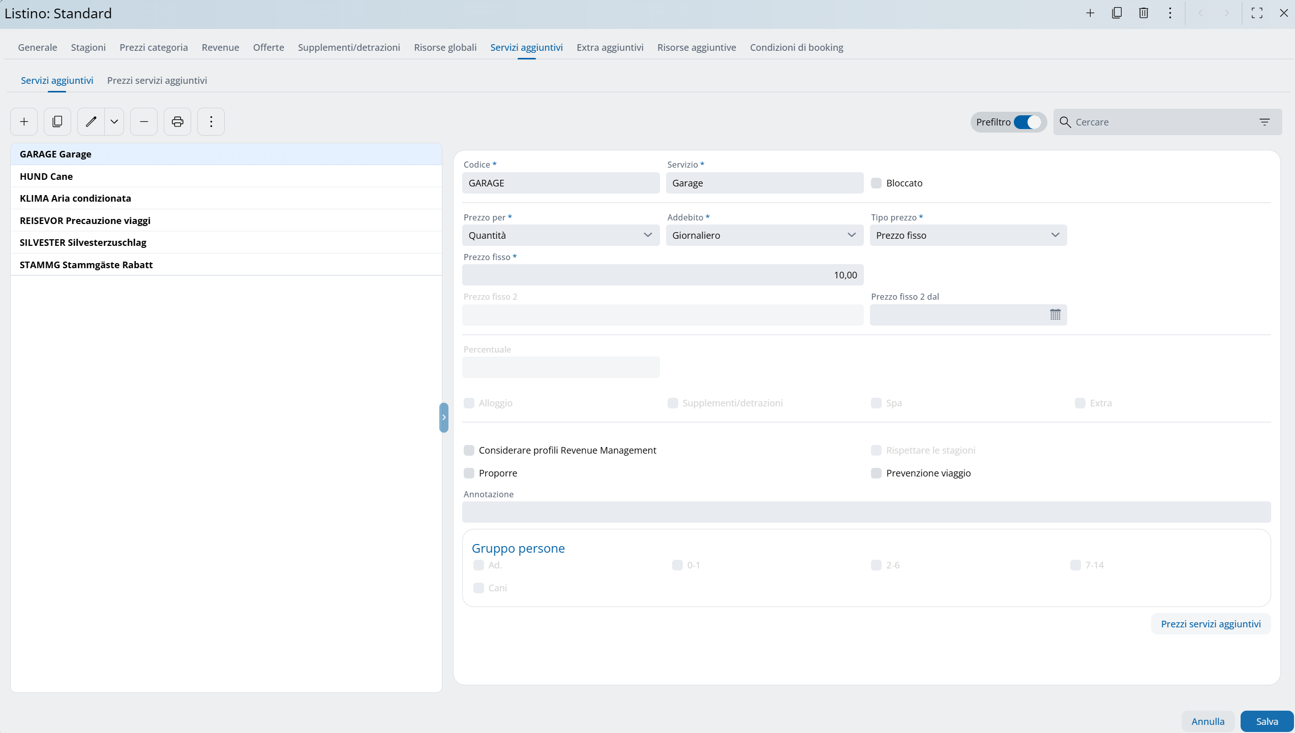The height and width of the screenshot is (733, 1295).
Task: Toggle the Prefiltro switch
Action: [x=1027, y=122]
